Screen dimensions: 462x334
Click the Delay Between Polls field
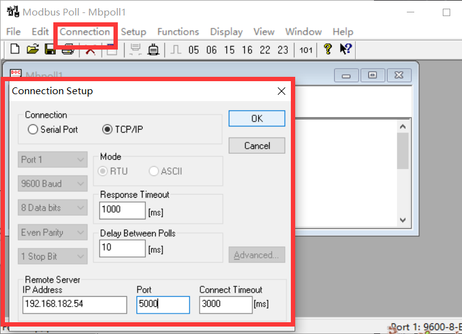pyautogui.click(x=122, y=248)
